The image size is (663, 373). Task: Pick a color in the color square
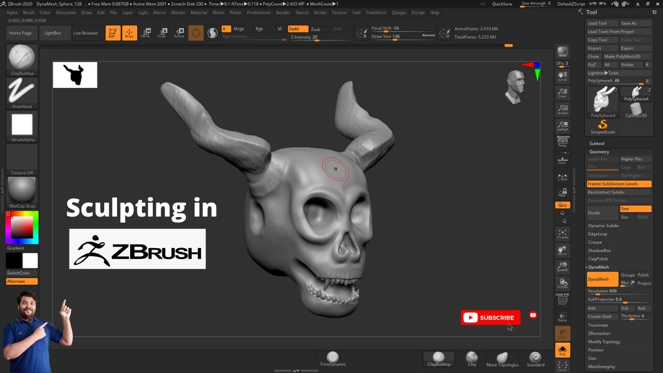pos(22,227)
